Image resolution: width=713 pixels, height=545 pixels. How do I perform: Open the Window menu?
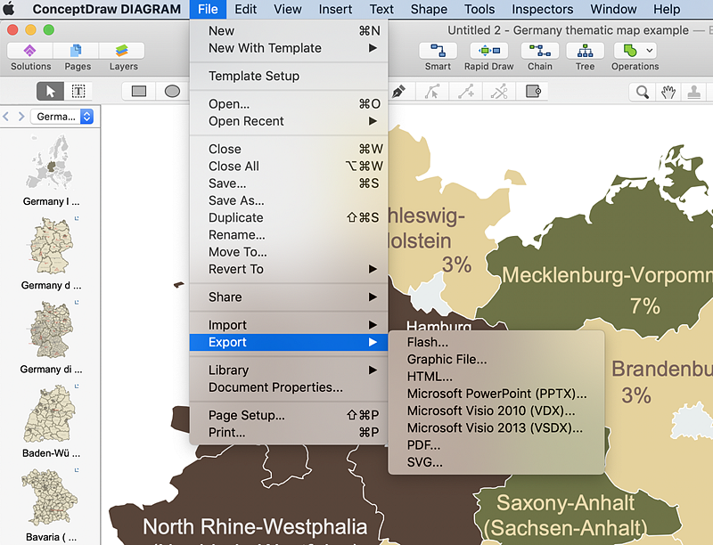(613, 9)
